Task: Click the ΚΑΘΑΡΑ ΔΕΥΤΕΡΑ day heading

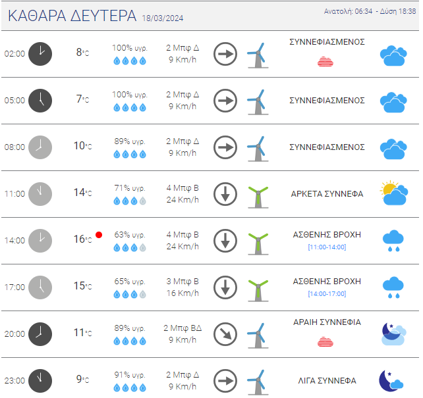Action: point(72,16)
